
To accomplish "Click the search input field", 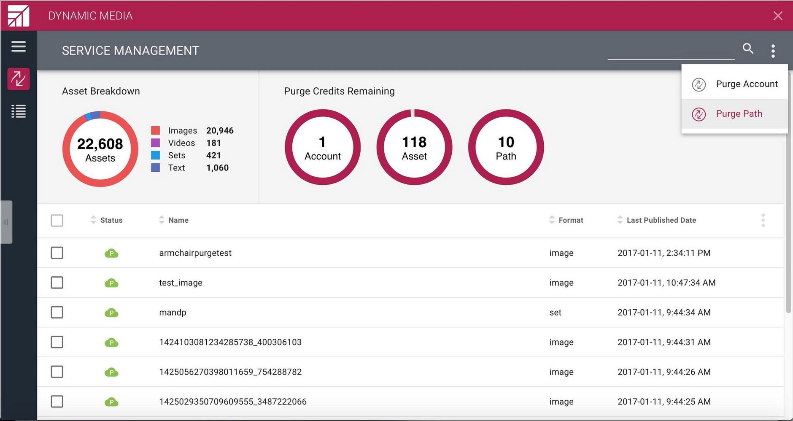I will tap(671, 51).
